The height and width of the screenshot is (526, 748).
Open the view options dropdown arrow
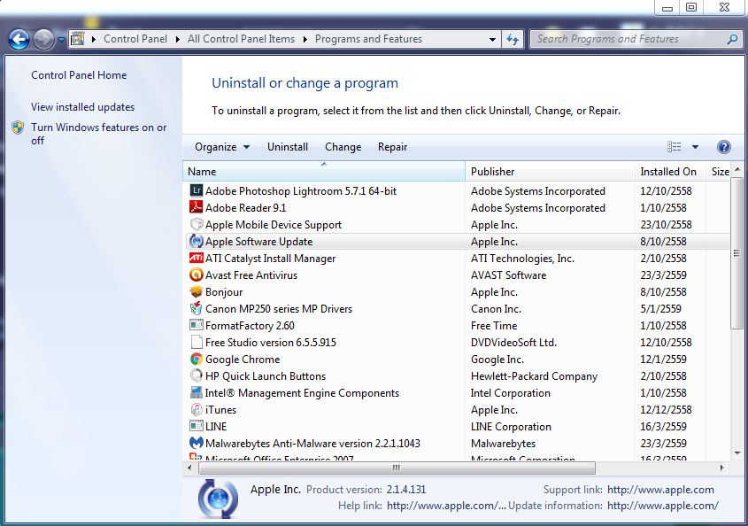(x=695, y=147)
